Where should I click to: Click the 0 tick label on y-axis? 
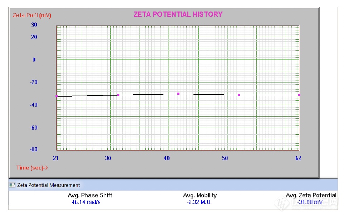(x=34, y=60)
